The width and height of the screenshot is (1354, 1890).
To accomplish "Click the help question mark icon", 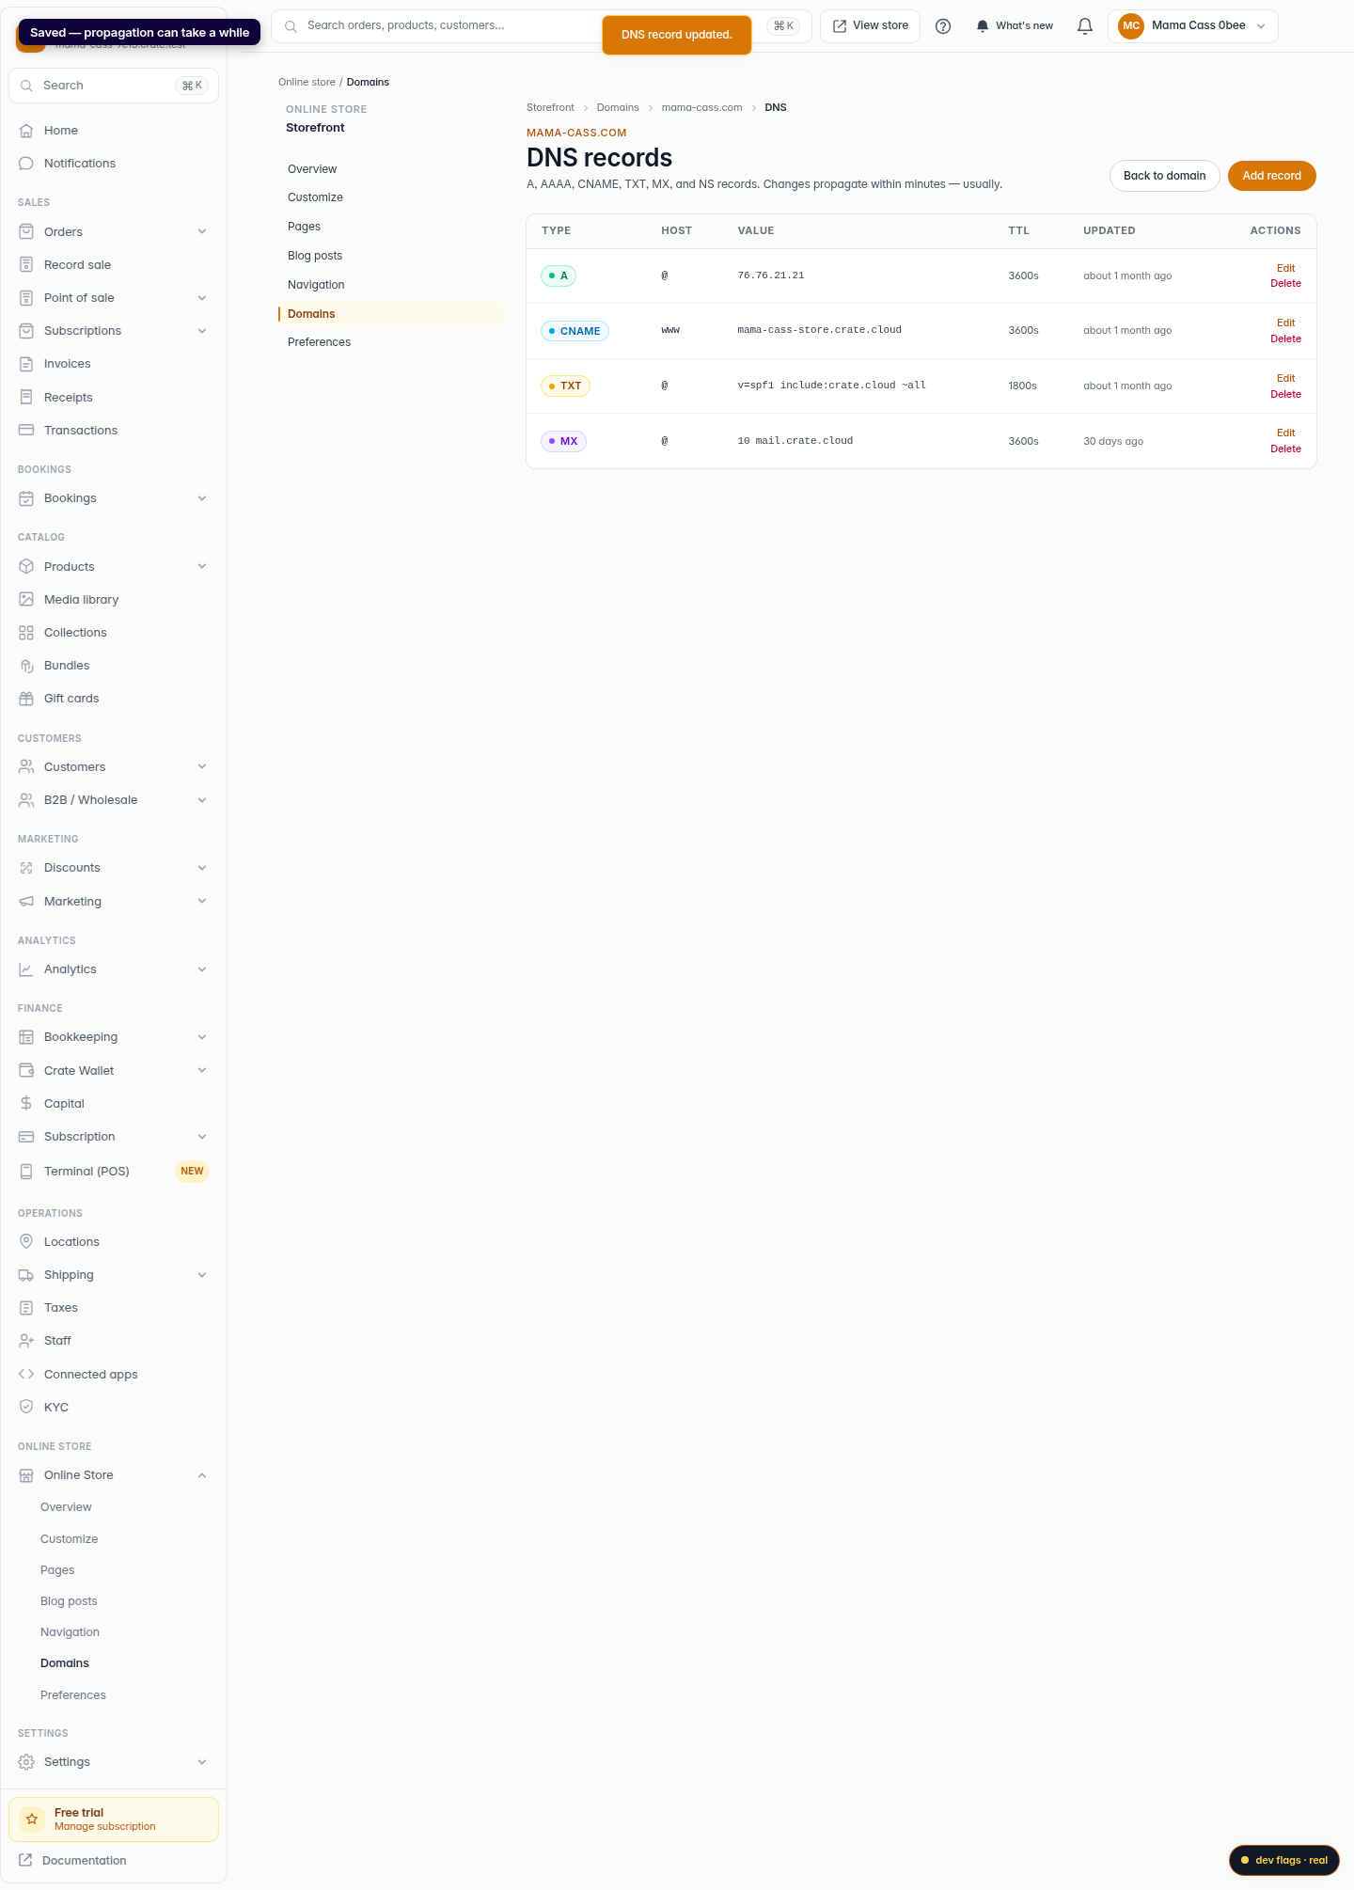I will coord(943,26).
